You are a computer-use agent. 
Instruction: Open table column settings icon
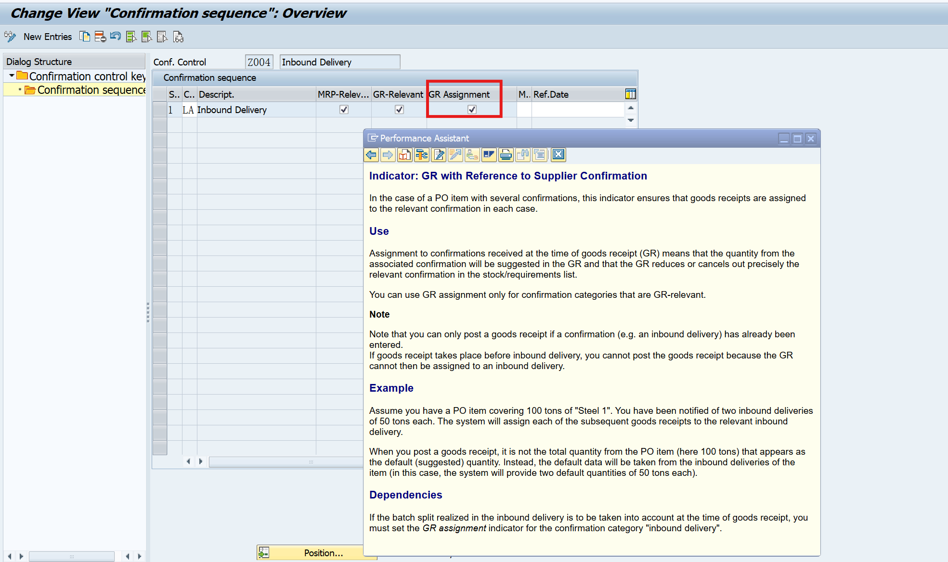tap(630, 94)
